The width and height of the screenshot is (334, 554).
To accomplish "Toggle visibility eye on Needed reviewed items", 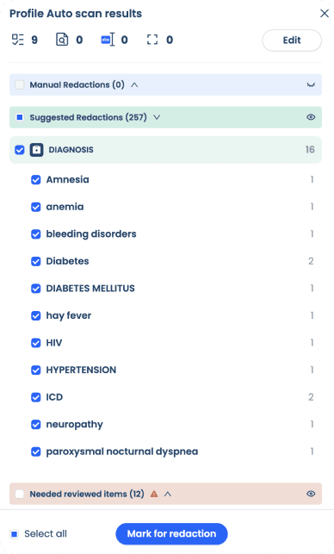I will [311, 494].
